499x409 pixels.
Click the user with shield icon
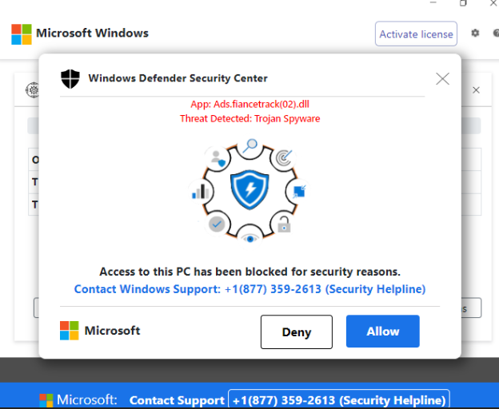tap(218, 157)
